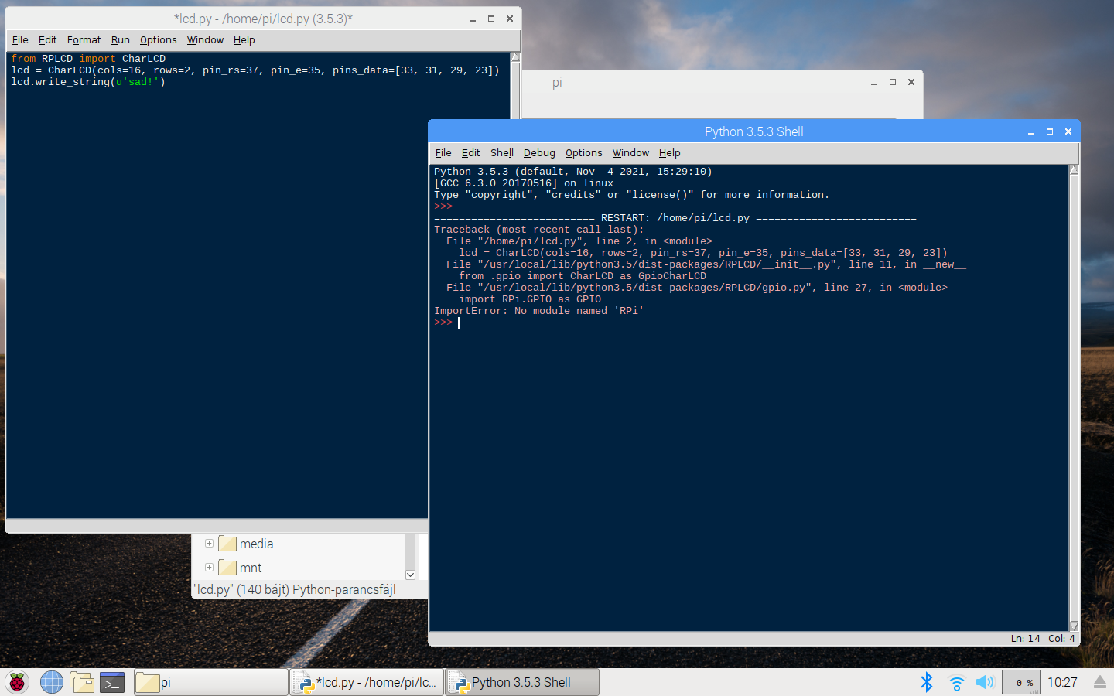Open the Shell menu in Python Shell
1114x696 pixels.
(x=501, y=153)
